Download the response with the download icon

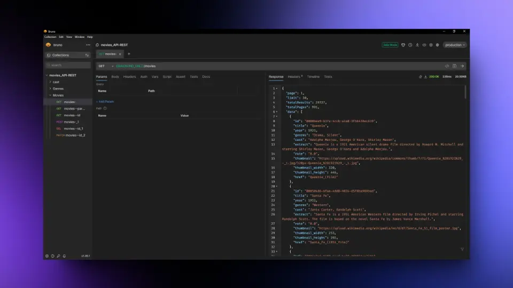click(426, 77)
